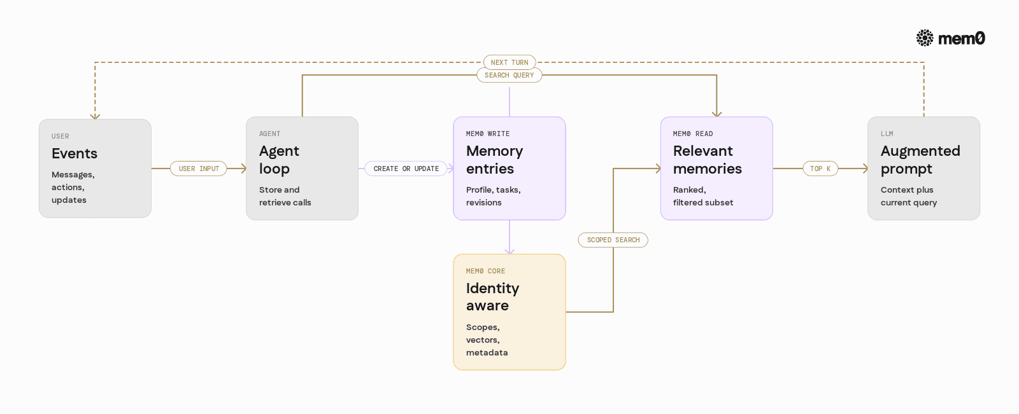Click the arrowhead entering Agent loop
The height and width of the screenshot is (414, 1019).
coord(243,169)
